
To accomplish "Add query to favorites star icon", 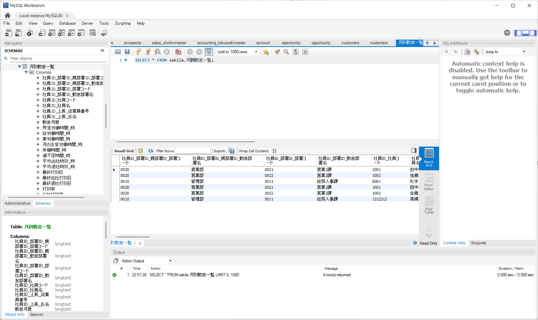I will [266, 52].
